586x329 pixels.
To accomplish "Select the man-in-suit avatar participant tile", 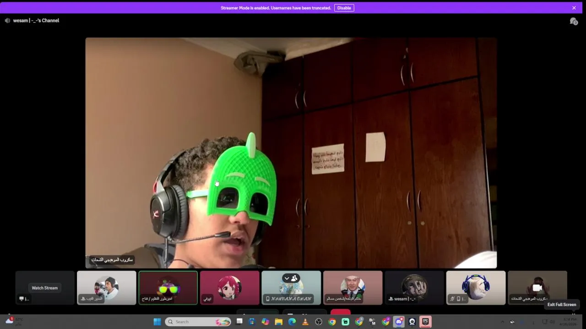I will (x=353, y=287).
